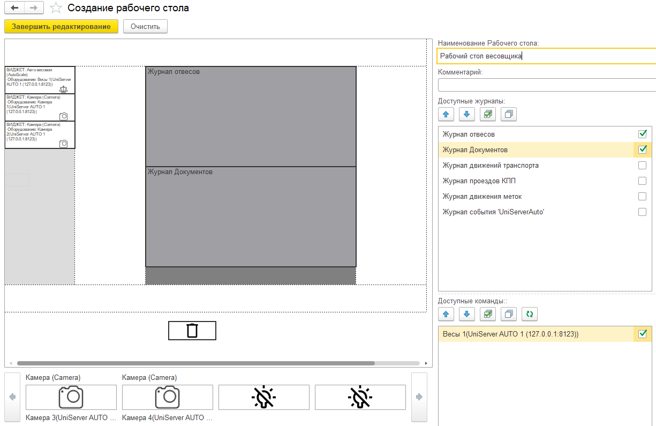
Task: Select the Камера 3 widget thumbnail
Action: click(x=71, y=397)
